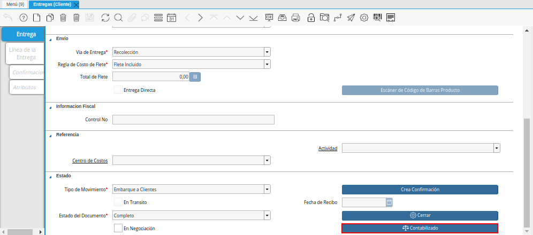Expand the Regla de Costo de Flete dropdown
The image size is (533, 235).
click(x=267, y=65)
